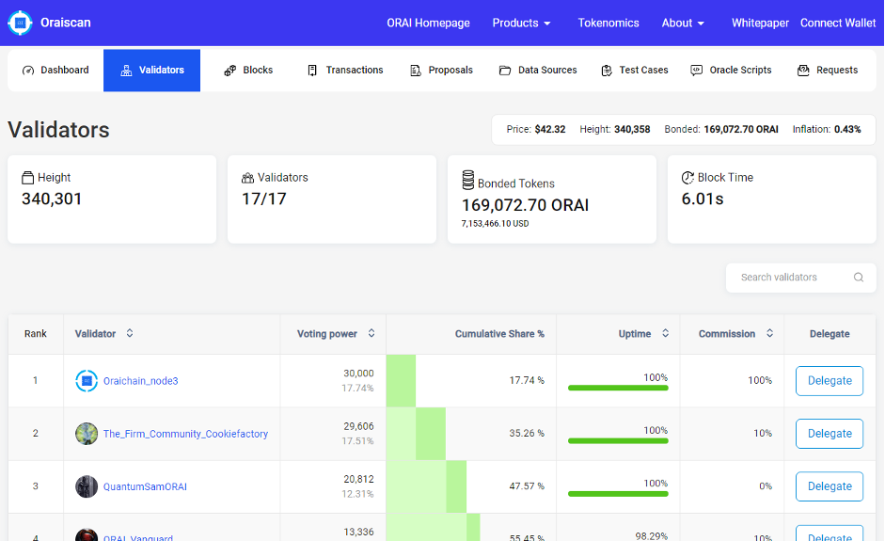This screenshot has height=541, width=885.
Task: Click the Oracle Scripts icon
Action: click(696, 71)
